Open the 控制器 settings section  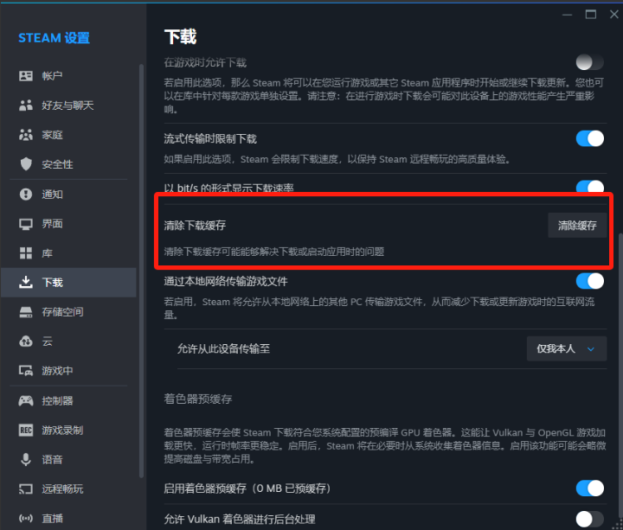pyautogui.click(x=68, y=400)
